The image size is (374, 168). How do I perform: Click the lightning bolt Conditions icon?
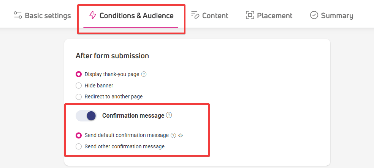tap(92, 15)
